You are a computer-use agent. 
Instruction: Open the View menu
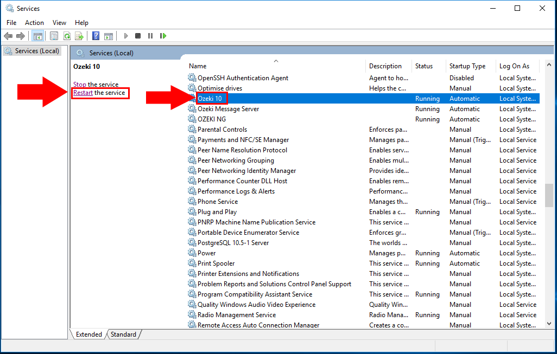click(x=59, y=23)
